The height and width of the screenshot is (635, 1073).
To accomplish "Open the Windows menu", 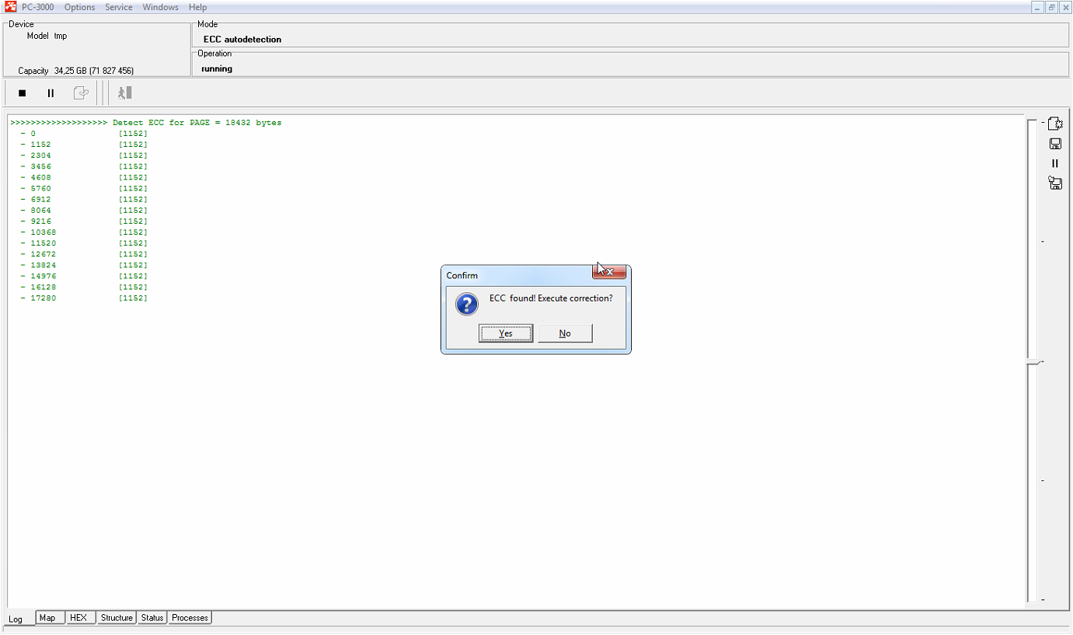I will tap(160, 7).
